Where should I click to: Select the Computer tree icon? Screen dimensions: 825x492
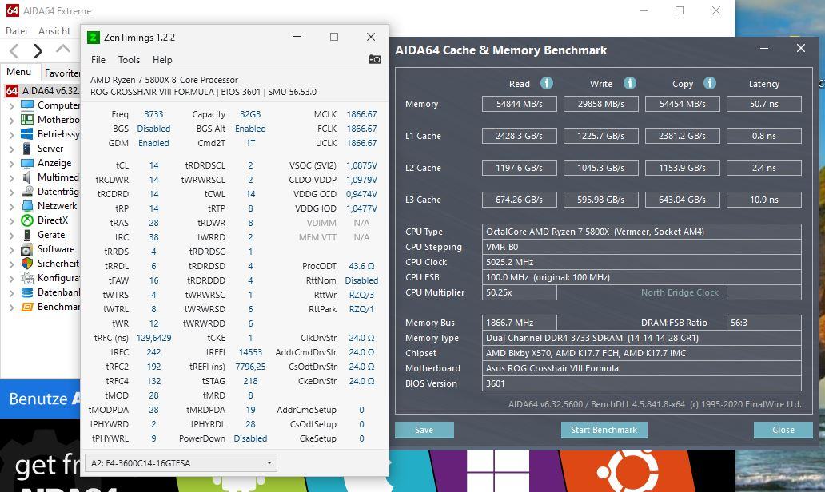(x=27, y=105)
